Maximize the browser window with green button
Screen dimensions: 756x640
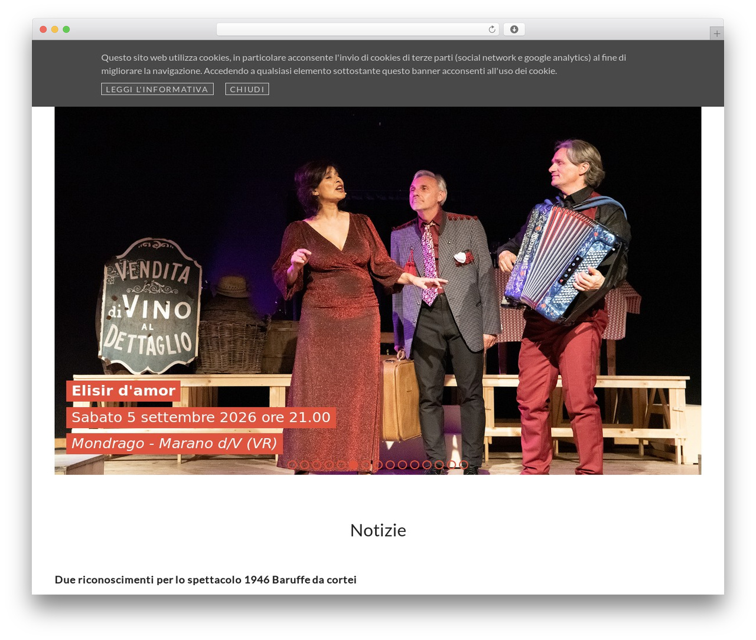point(66,30)
